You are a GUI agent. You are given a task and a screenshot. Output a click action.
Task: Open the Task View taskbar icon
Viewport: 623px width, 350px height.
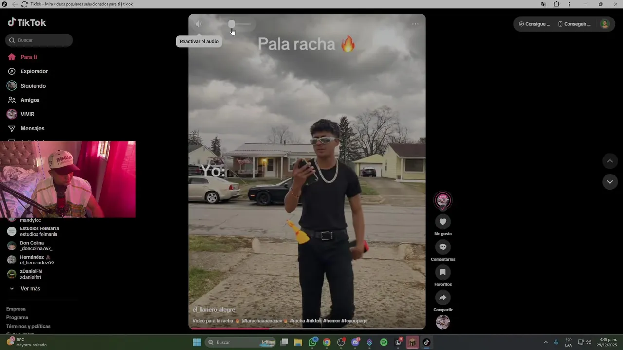click(284, 342)
